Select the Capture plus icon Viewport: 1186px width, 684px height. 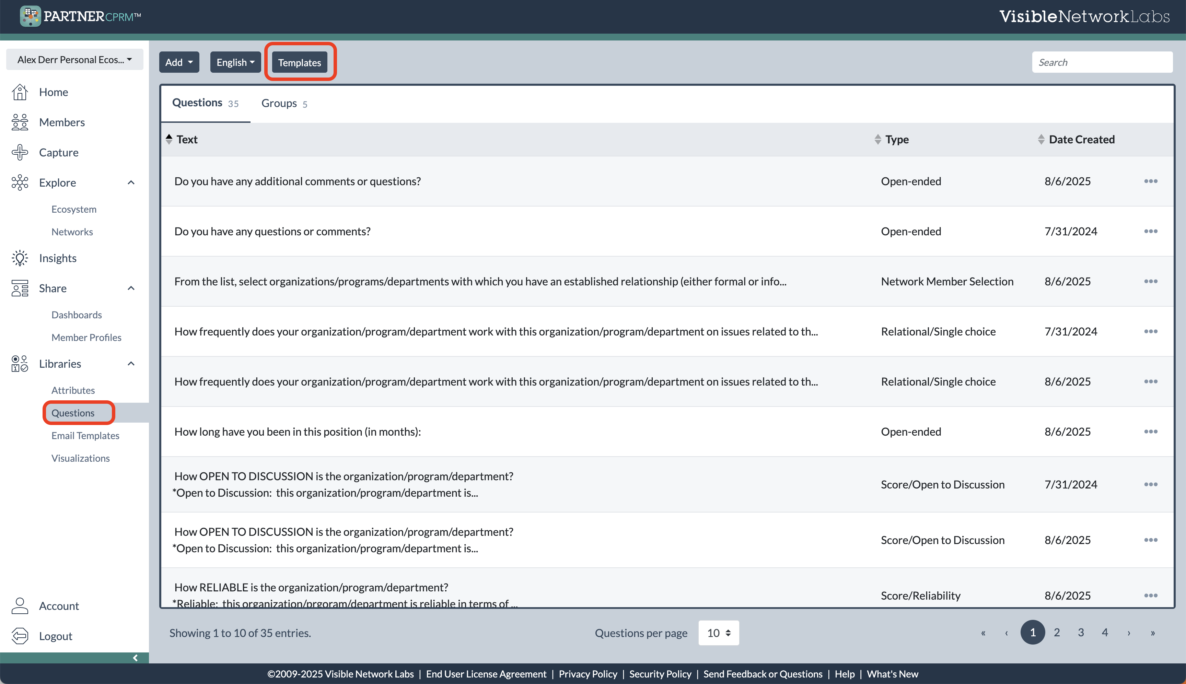click(20, 152)
